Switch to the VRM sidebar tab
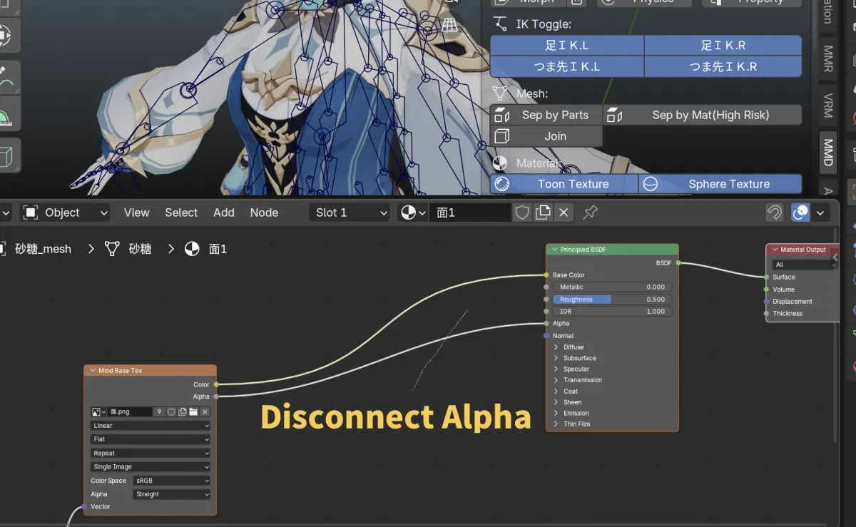Viewport: 856px width, 527px height. pos(828,105)
